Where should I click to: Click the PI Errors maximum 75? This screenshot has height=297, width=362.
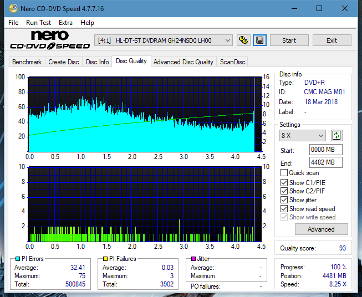tap(82, 276)
